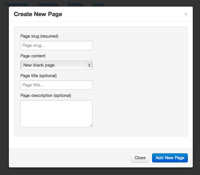The width and height of the screenshot is (200, 175).
Task: Click the Page slug input field
Action: pyautogui.click(x=56, y=45)
